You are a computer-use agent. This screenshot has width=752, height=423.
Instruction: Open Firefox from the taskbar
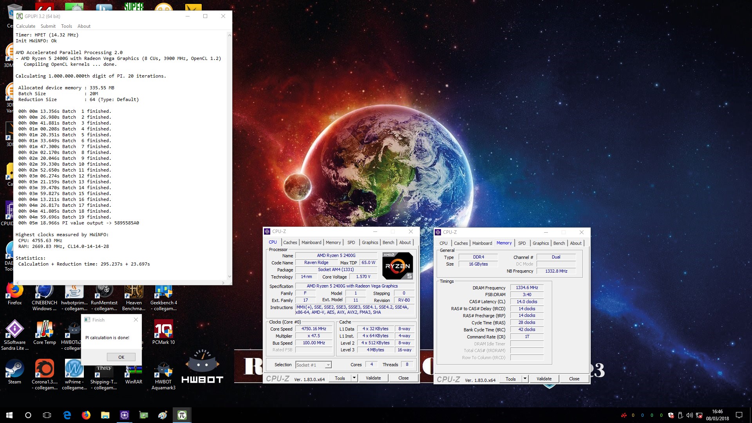click(86, 415)
